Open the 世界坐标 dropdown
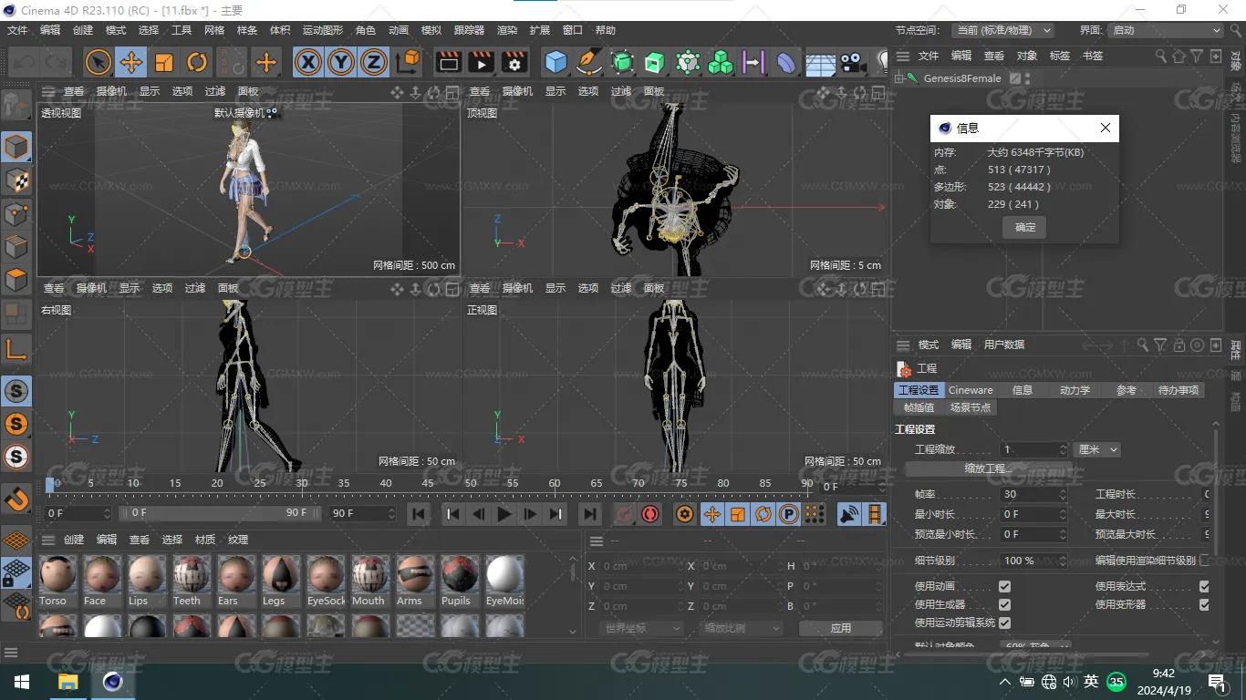This screenshot has height=700, width=1246. [x=642, y=628]
